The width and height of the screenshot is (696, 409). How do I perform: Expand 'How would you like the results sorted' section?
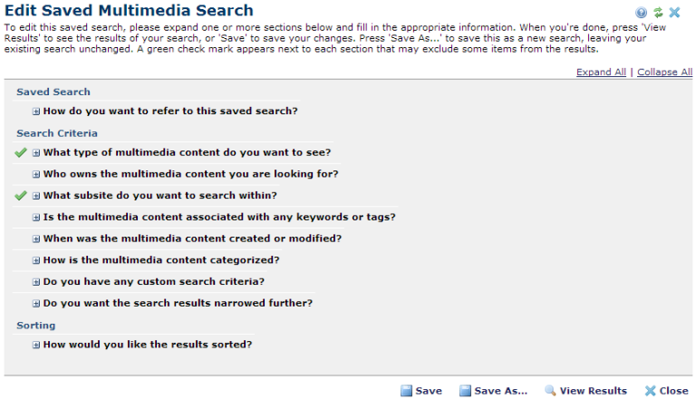[x=36, y=345]
